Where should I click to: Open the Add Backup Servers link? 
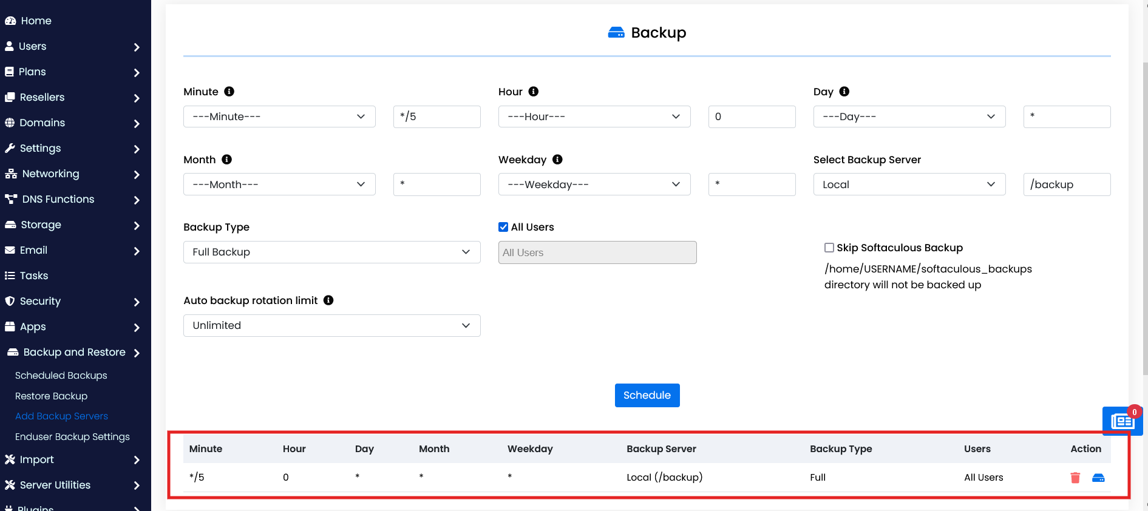pyautogui.click(x=61, y=416)
